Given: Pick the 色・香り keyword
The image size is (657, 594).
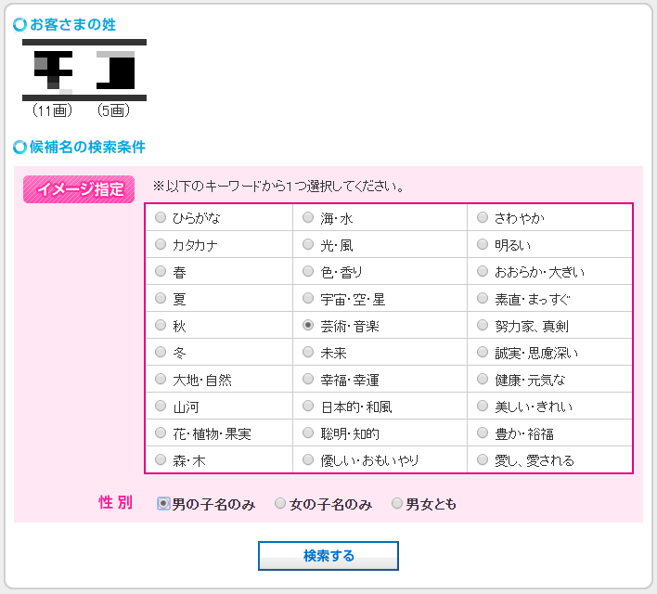Looking at the screenshot, I should click(308, 271).
